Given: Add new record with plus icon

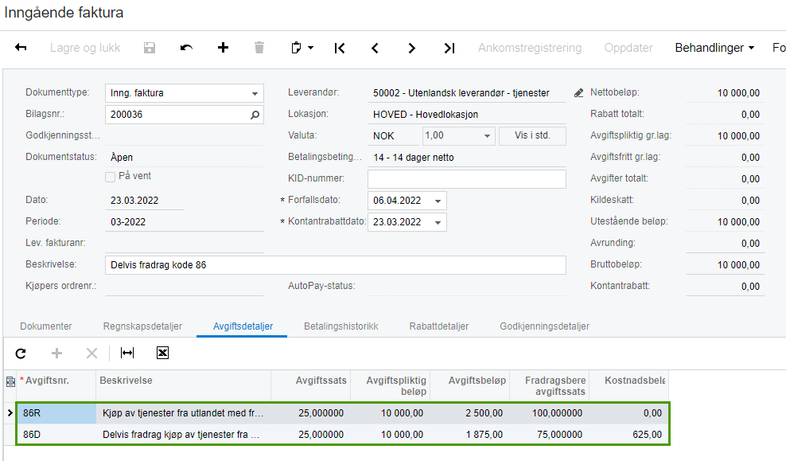Looking at the screenshot, I should [x=223, y=48].
